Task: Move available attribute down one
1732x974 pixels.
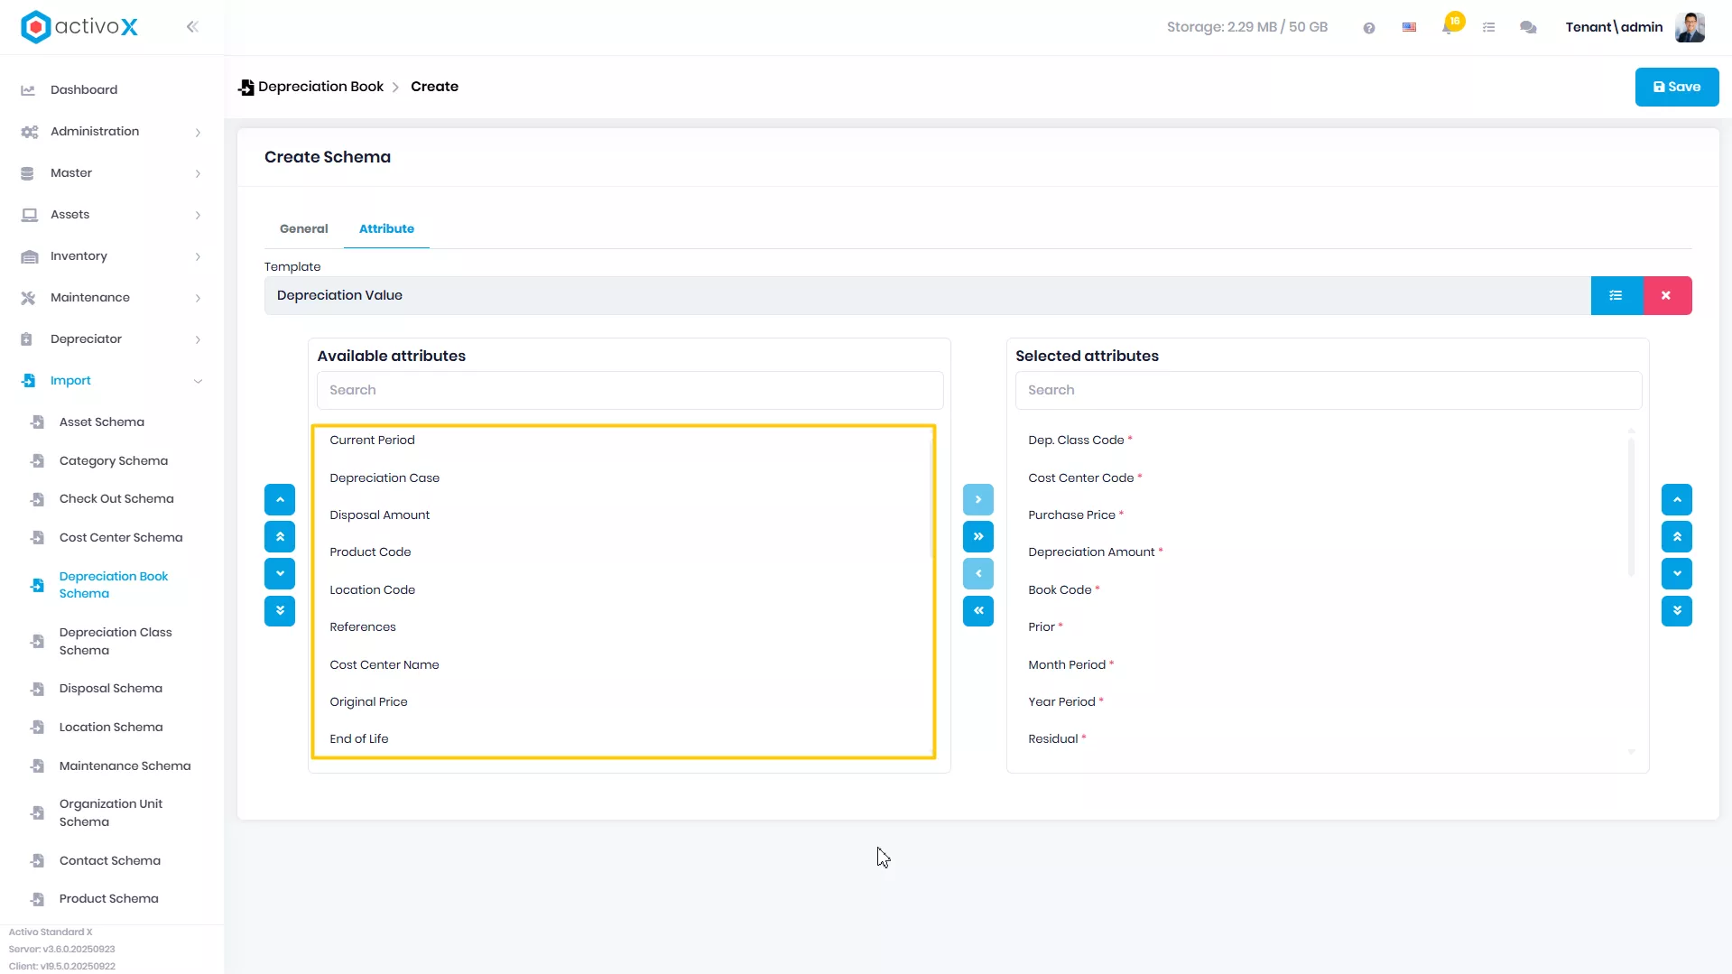Action: coord(280,573)
